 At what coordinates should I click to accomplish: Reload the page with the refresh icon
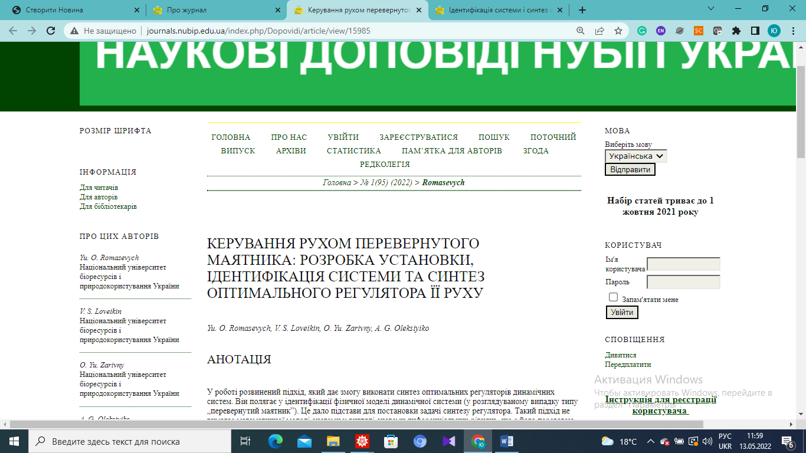coord(51,31)
